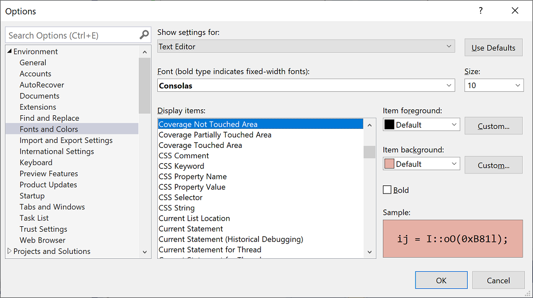Select Find and Replace tree item
The image size is (533, 298).
pyautogui.click(x=49, y=118)
